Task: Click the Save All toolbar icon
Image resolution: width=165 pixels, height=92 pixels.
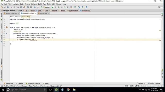Action: point(5,7)
